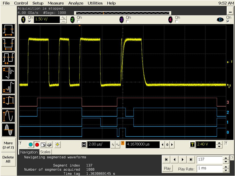
Task: Click the 2.40 V trigger level field
Action: (205, 145)
